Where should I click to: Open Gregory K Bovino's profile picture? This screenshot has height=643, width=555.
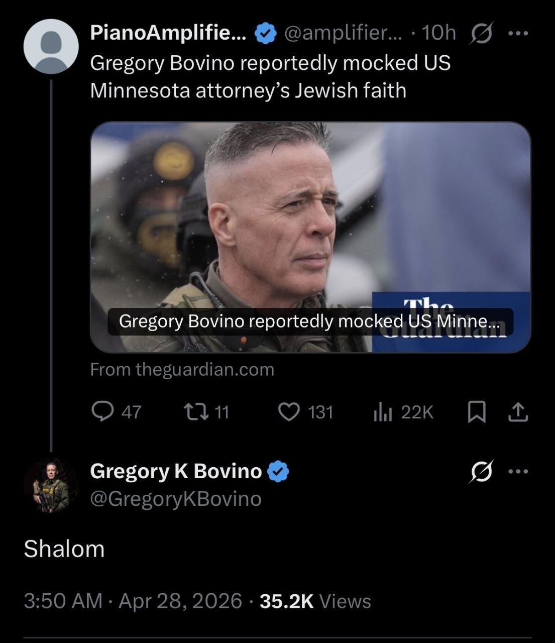(x=51, y=485)
